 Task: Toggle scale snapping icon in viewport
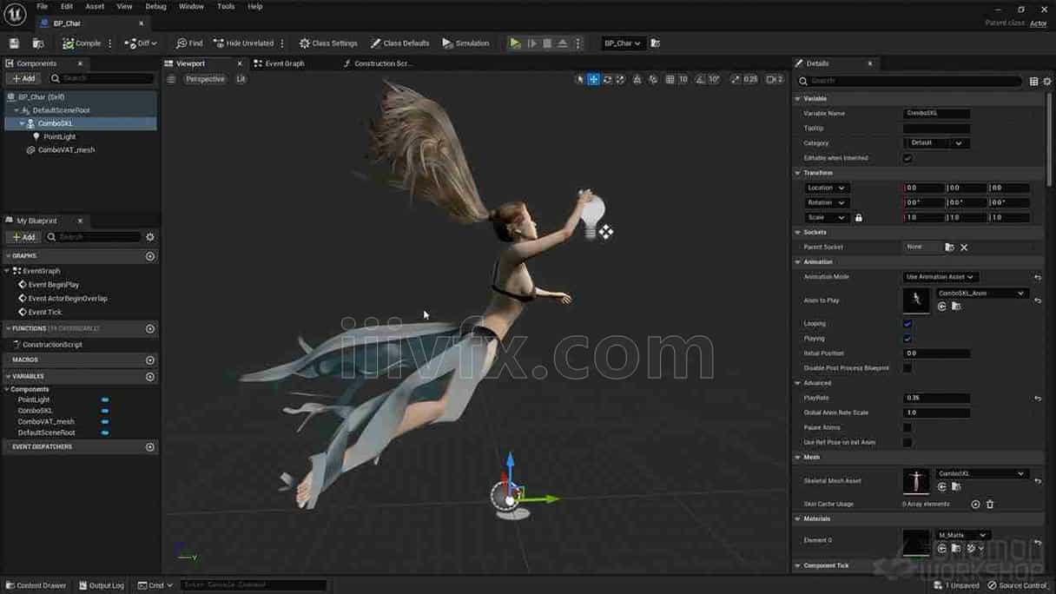point(736,79)
